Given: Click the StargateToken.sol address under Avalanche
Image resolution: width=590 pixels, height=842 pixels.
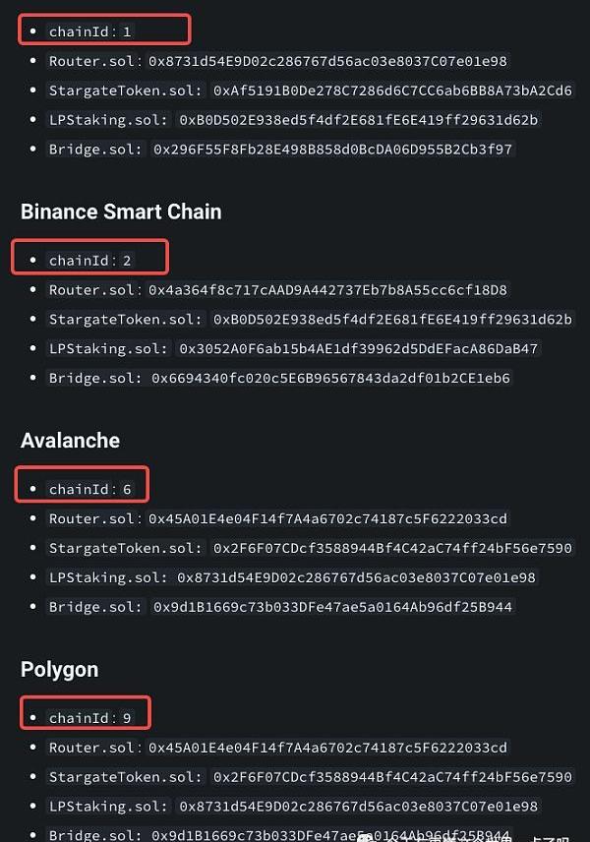Looking at the screenshot, I should click(392, 548).
